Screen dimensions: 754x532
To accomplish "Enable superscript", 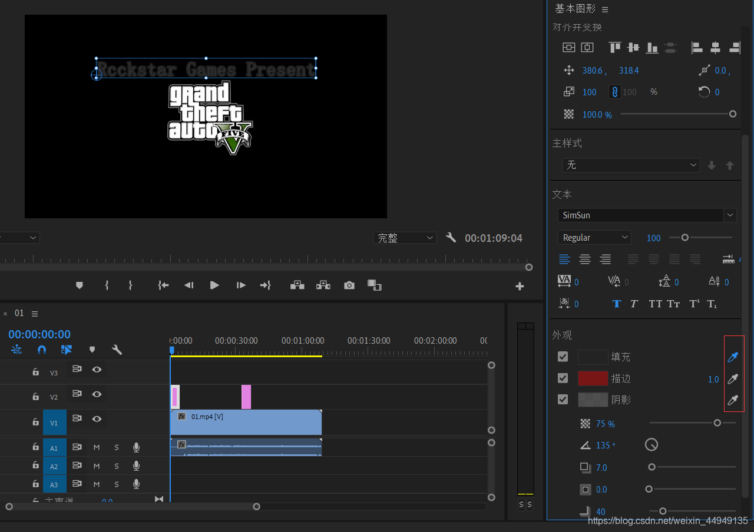I will click(695, 304).
